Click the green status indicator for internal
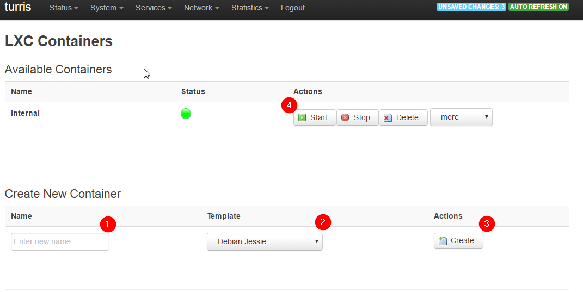This screenshot has width=583, height=292. 186,114
